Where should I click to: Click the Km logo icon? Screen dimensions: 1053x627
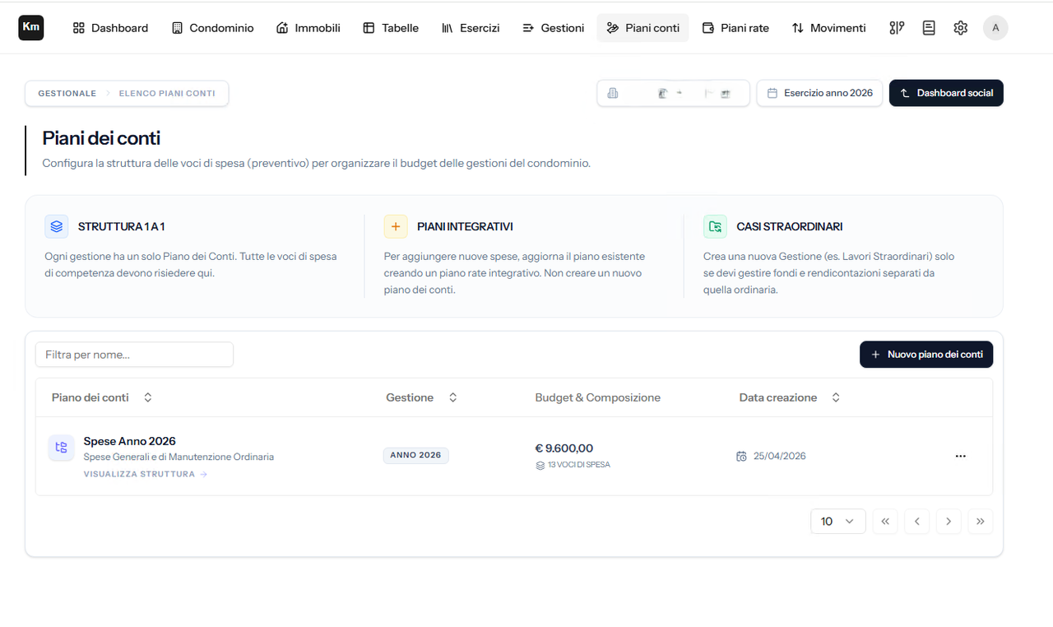[31, 27]
